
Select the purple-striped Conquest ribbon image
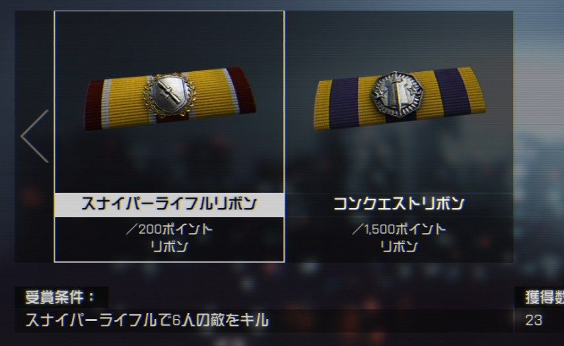click(400, 98)
